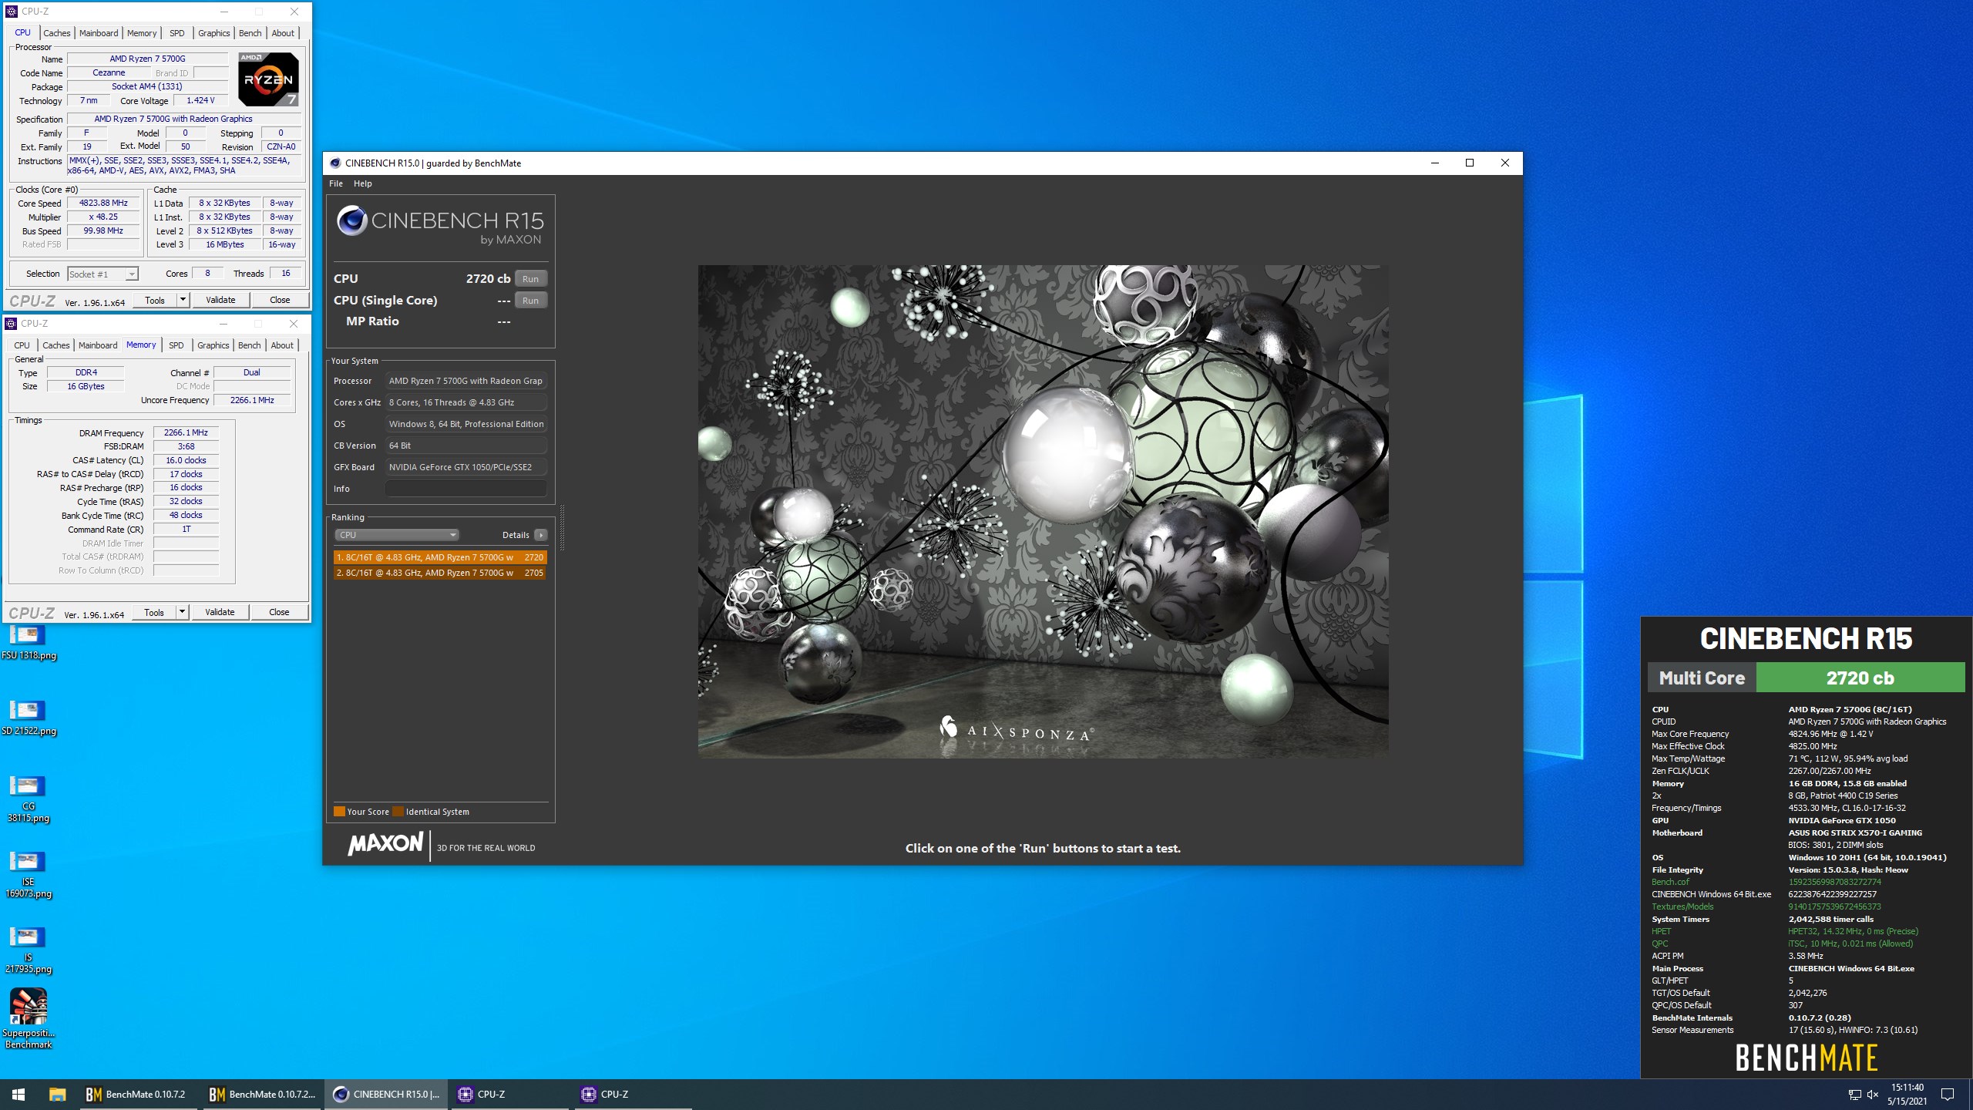This screenshot has width=1973, height=1110.
Task: Open SD 21522.png desktop file
Action: tap(29, 718)
